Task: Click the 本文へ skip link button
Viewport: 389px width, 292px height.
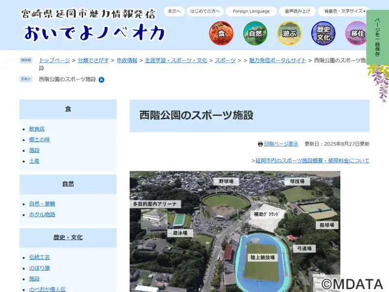Action: point(174,11)
